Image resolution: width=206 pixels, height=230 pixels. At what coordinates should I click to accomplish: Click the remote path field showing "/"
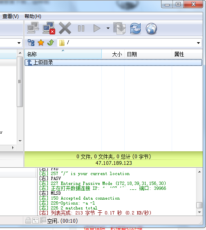[x=130, y=43]
